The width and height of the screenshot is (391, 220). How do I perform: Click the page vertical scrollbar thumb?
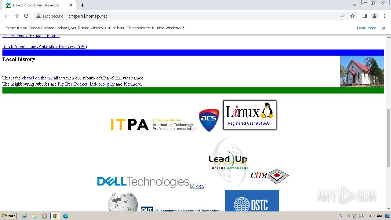click(389, 138)
